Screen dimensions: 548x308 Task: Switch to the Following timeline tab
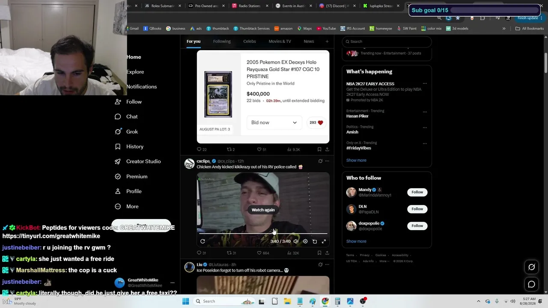pos(222,41)
